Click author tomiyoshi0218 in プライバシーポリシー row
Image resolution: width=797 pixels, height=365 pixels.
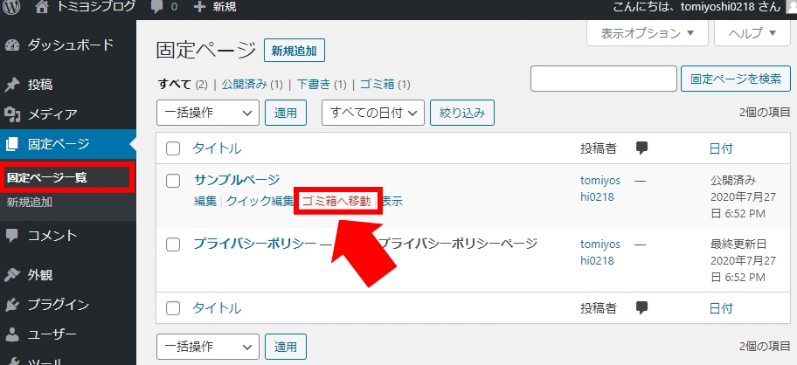coord(600,252)
